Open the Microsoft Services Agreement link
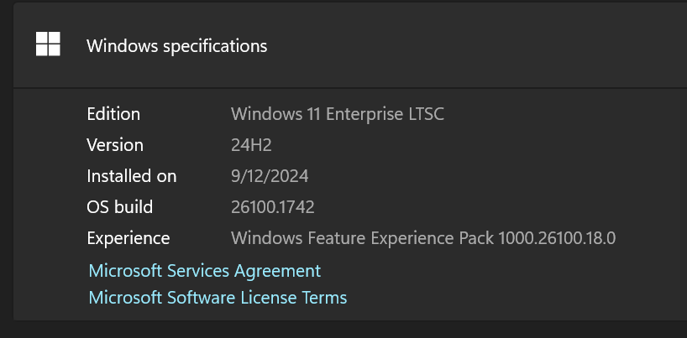The image size is (687, 338). (204, 271)
